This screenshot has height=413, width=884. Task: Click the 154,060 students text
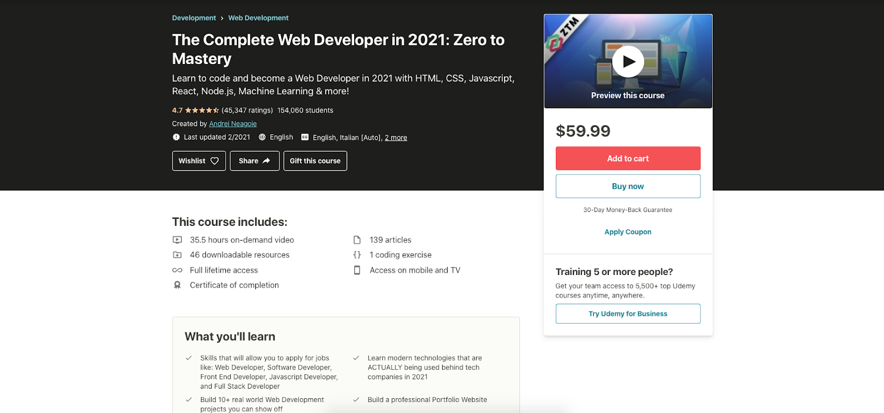pyautogui.click(x=306, y=110)
